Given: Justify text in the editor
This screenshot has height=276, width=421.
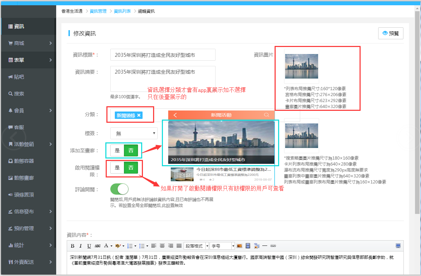Looking at the screenshot, I should 179,246.
